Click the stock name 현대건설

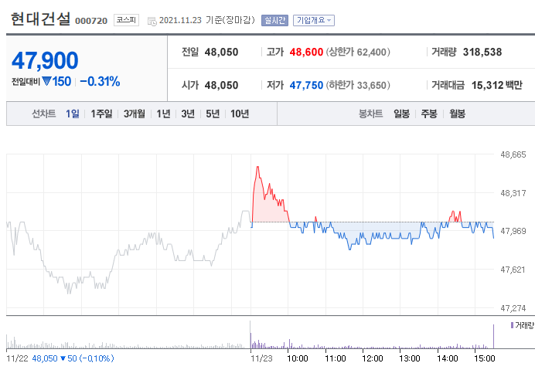click(41, 19)
